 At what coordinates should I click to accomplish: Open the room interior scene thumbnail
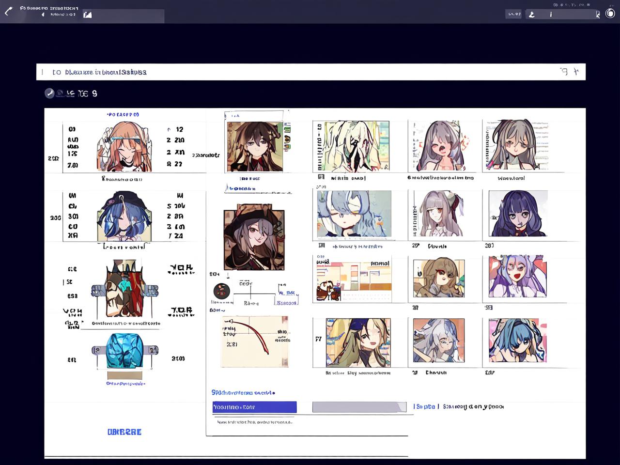pos(354,280)
